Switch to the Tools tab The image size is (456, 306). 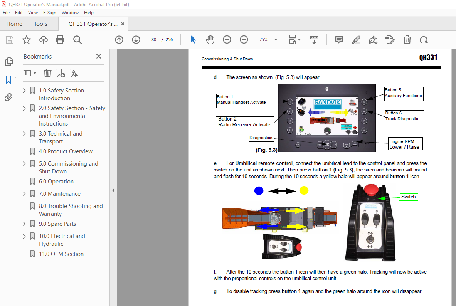pyautogui.click(x=40, y=24)
